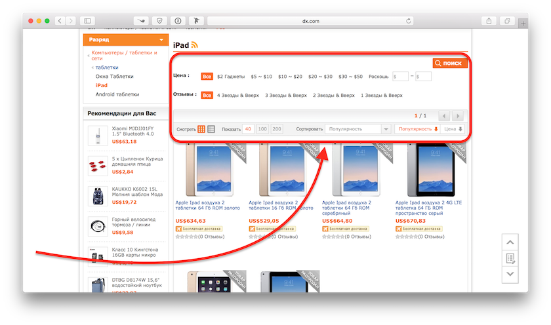
Task: Open Окна Таблетки subcategory
Action: click(115, 77)
